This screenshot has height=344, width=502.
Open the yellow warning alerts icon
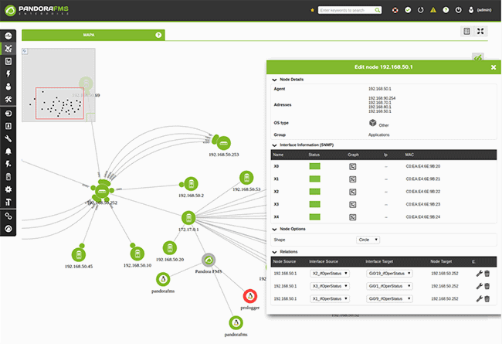pos(433,10)
